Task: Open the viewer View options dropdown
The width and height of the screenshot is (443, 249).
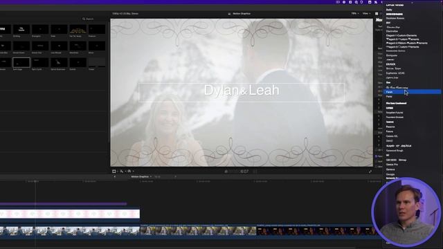Action: click(366, 14)
